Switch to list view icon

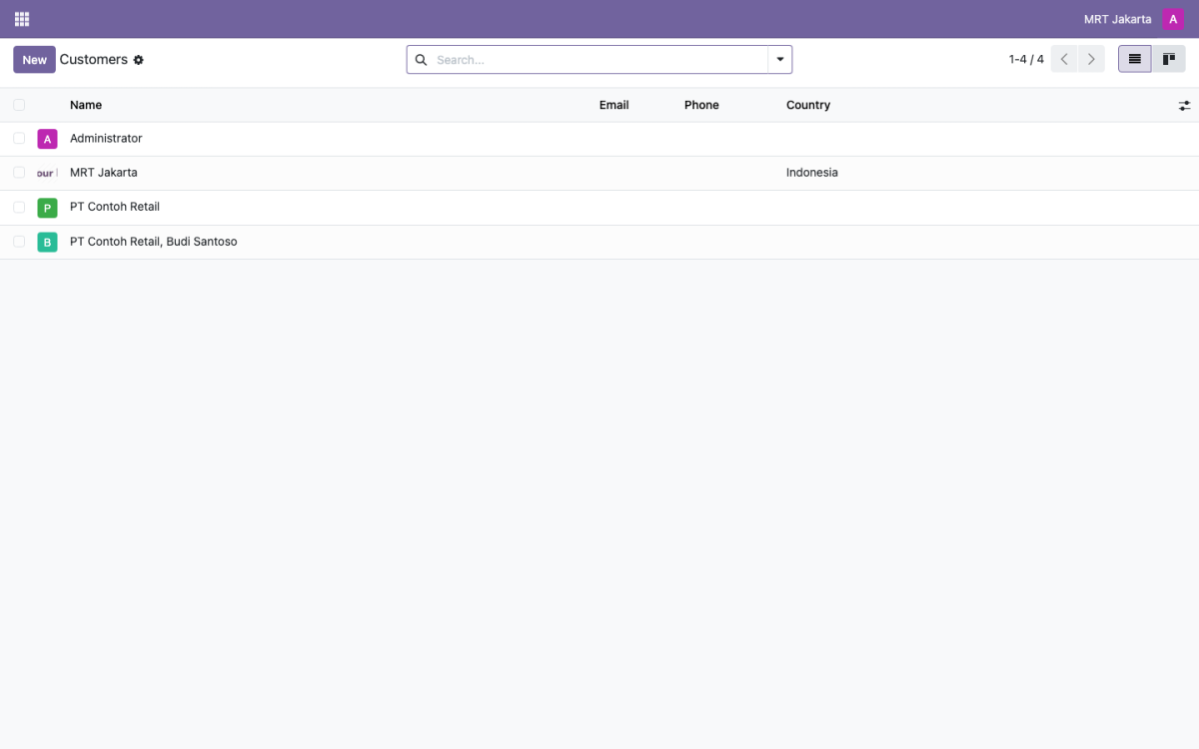pos(1135,60)
